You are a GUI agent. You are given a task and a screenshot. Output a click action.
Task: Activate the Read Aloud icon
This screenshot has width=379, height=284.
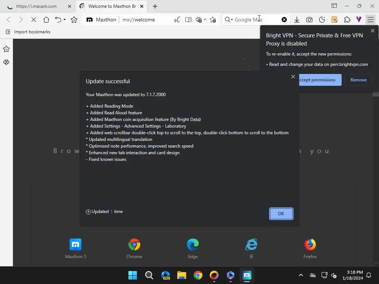(x=177, y=20)
